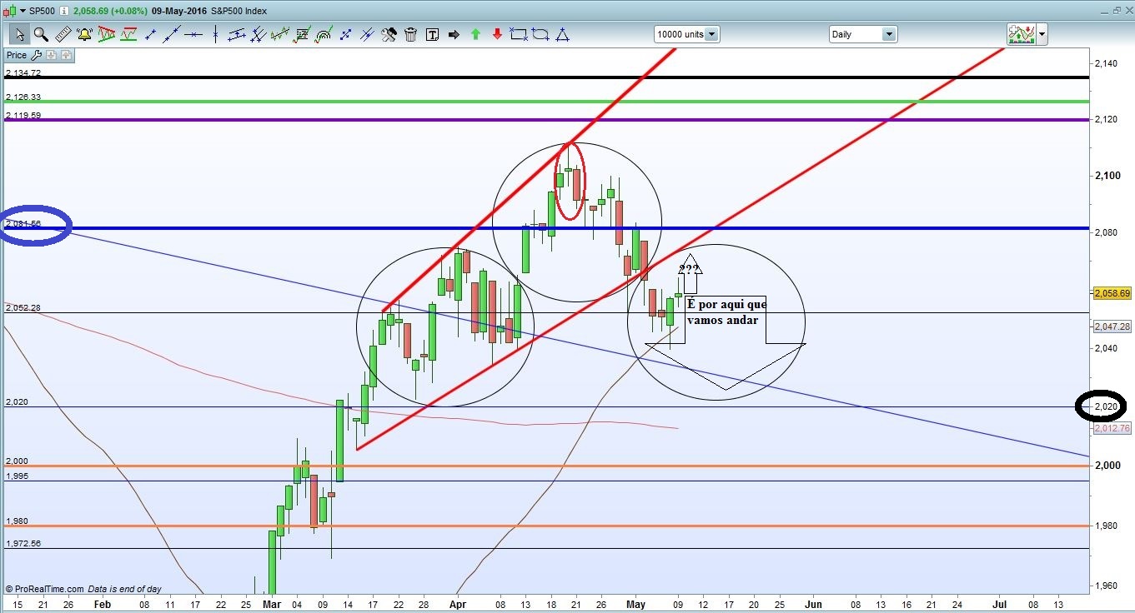Open the ProRealTime.com link
This screenshot has height=613, width=1135.
click(x=44, y=589)
